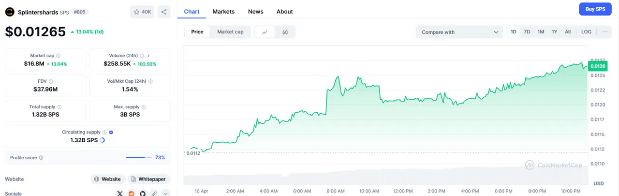Image resolution: width=619 pixels, height=196 pixels.
Task: Switch to the About tab
Action: click(285, 11)
